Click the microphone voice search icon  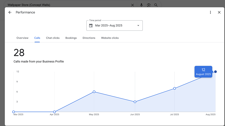pos(141,5)
